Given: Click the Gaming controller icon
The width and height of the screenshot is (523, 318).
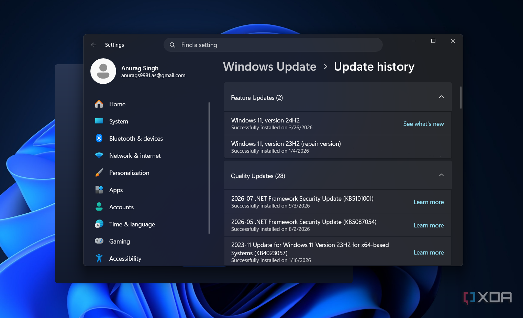Looking at the screenshot, I should coord(99,241).
